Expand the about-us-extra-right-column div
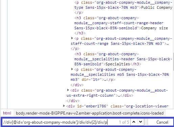Viewport: 174px width, 127px height. pyautogui.click(x=68, y=90)
